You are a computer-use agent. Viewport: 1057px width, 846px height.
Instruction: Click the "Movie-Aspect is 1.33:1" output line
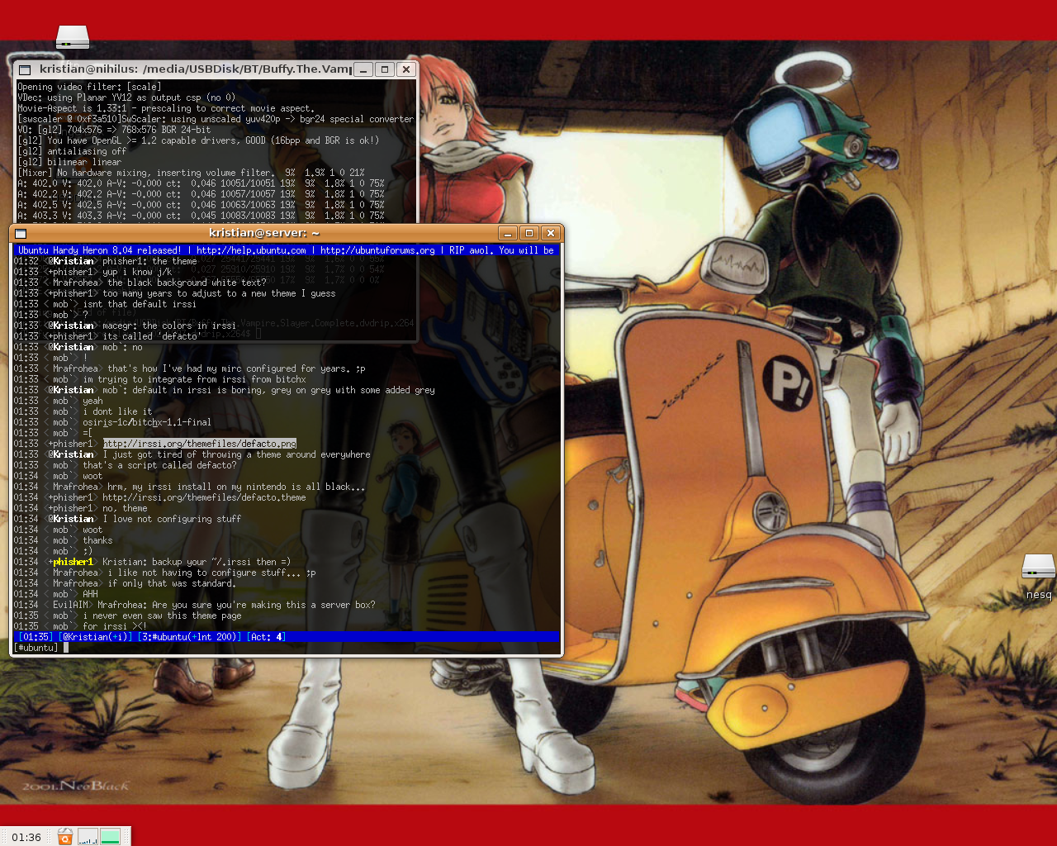tap(166, 108)
